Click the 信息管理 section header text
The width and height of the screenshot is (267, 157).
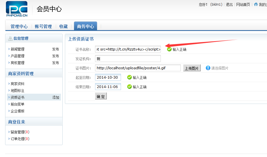click(21, 38)
